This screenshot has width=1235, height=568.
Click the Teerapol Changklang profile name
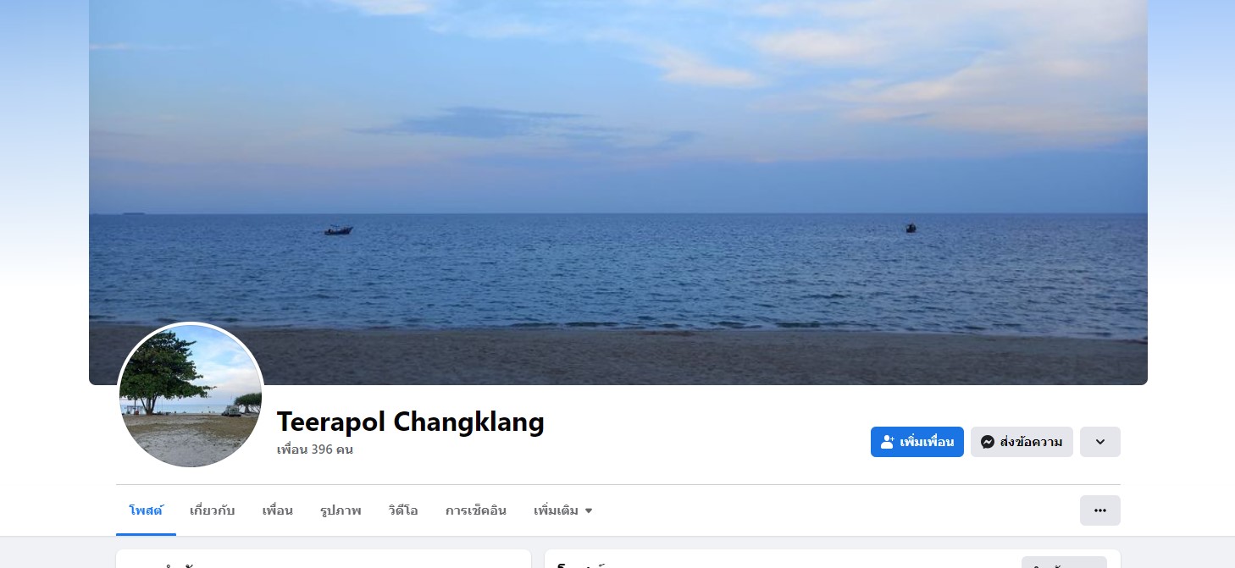pyautogui.click(x=410, y=421)
